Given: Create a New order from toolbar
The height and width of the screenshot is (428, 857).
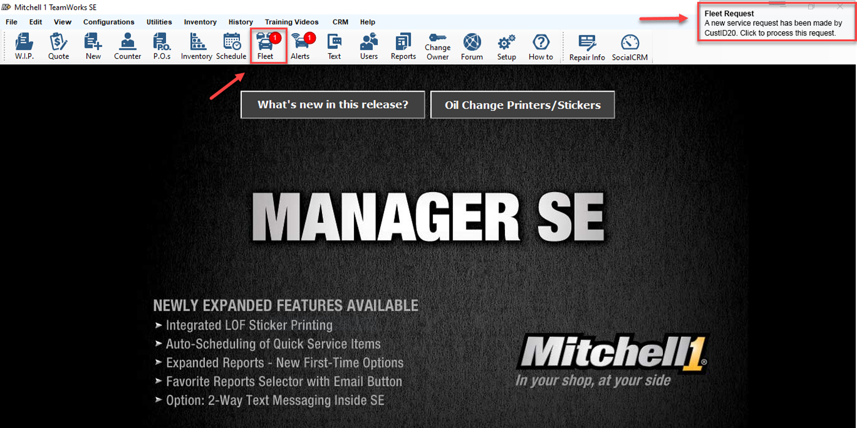Looking at the screenshot, I should click(x=93, y=47).
